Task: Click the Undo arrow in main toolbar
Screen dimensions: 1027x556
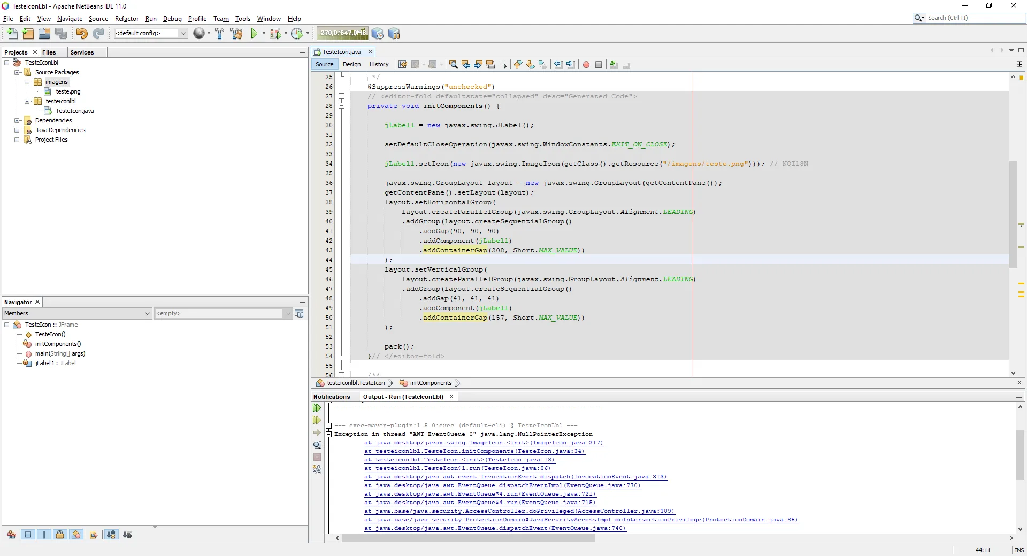Action: (x=81, y=34)
